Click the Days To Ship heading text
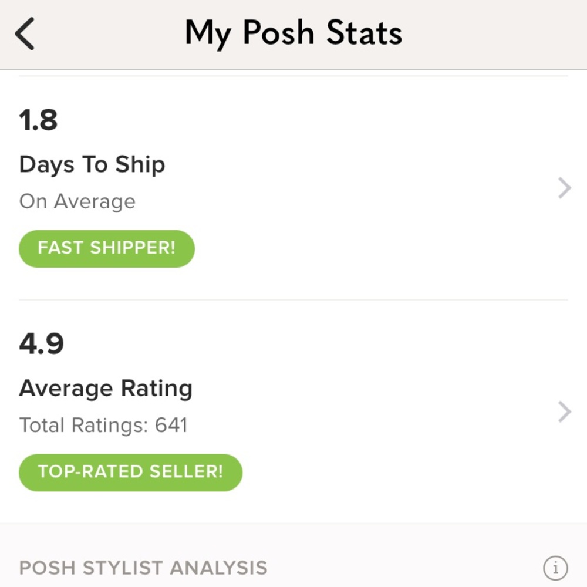 92,164
